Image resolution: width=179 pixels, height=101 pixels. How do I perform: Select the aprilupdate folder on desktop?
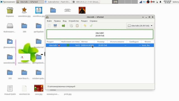click(x=39, y=26)
